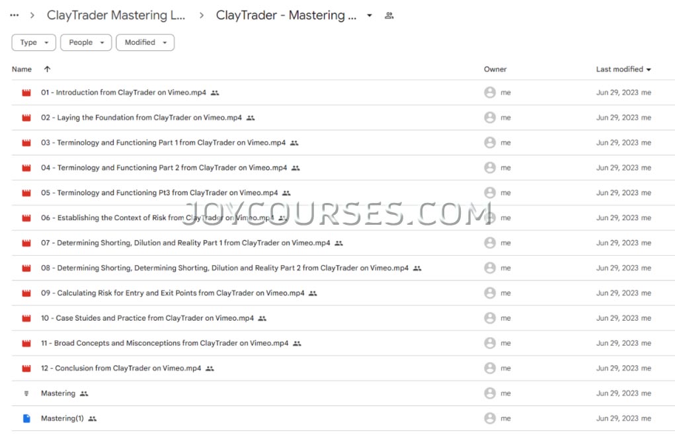Click video icon for 05 - Terminology Pt3
Image resolution: width=675 pixels, height=441 pixels.
tap(26, 193)
